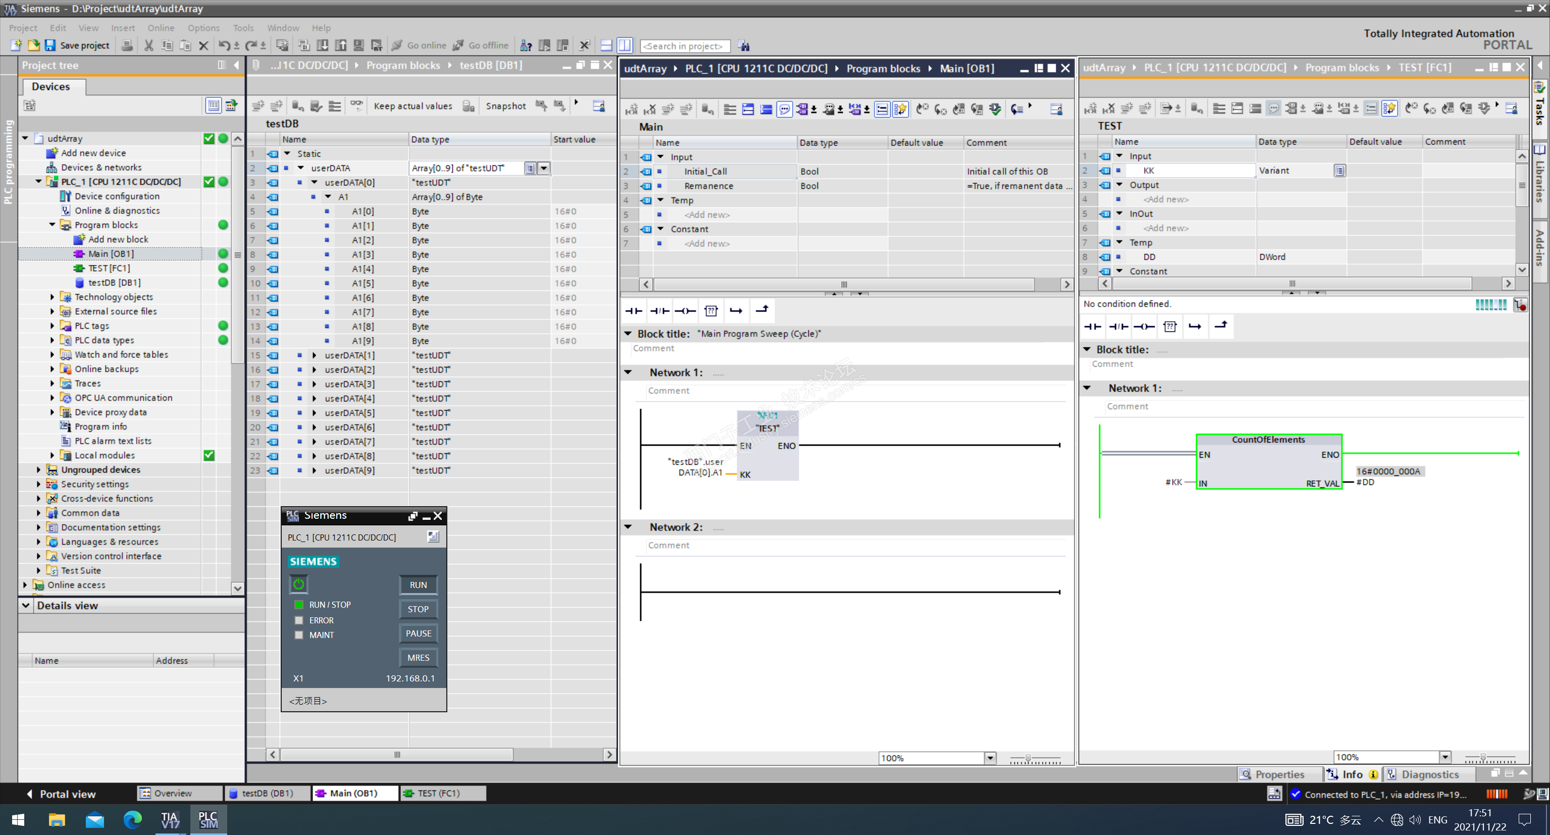Viewport: 1550px width, 835px height.
Task: Click the Save project icon
Action: point(50,45)
